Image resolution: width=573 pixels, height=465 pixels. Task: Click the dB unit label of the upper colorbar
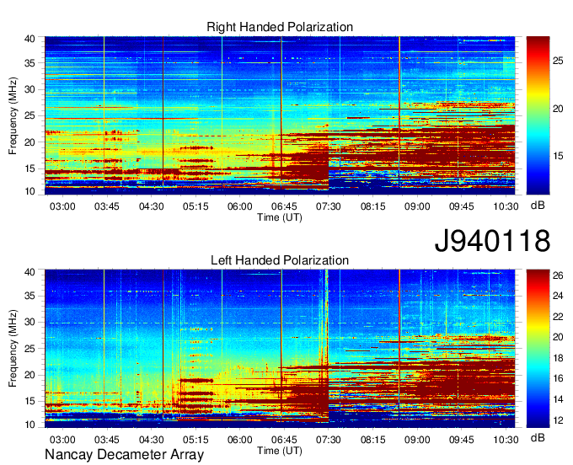(538, 206)
